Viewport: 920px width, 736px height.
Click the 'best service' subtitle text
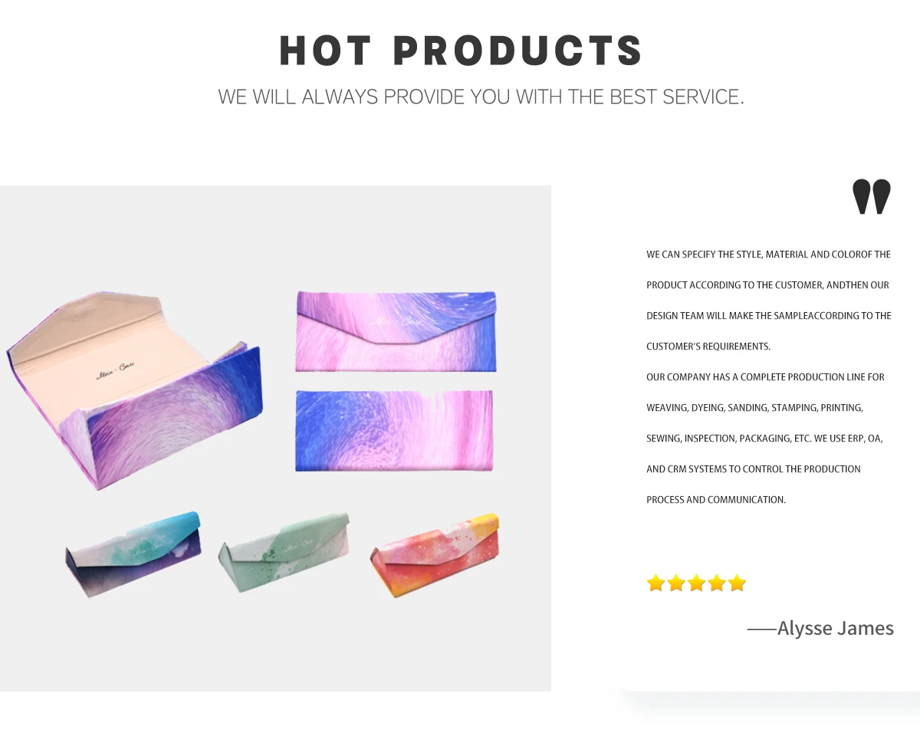pos(481,97)
